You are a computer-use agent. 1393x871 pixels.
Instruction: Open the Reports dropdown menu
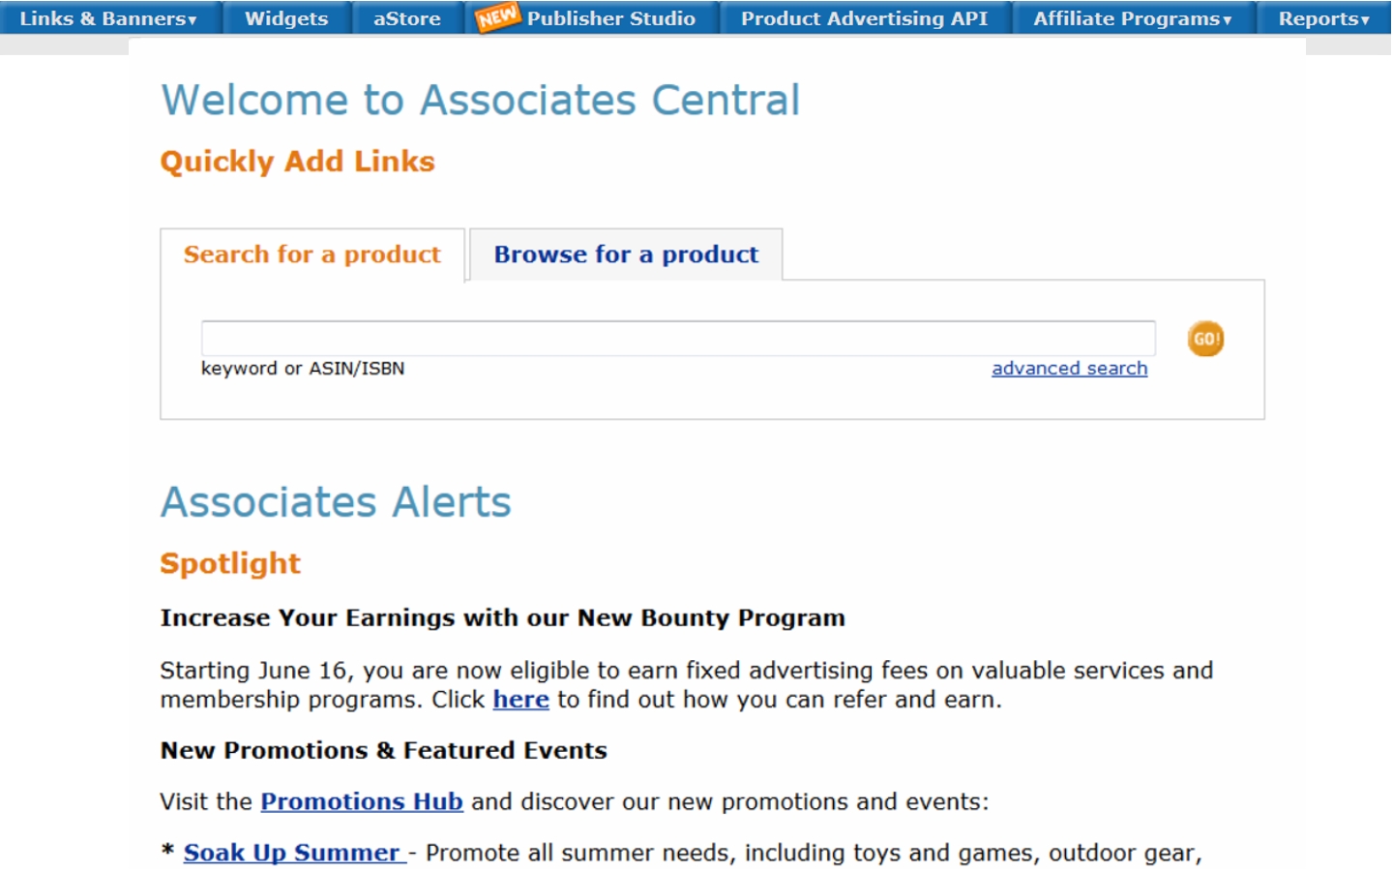pyautogui.click(x=1323, y=16)
